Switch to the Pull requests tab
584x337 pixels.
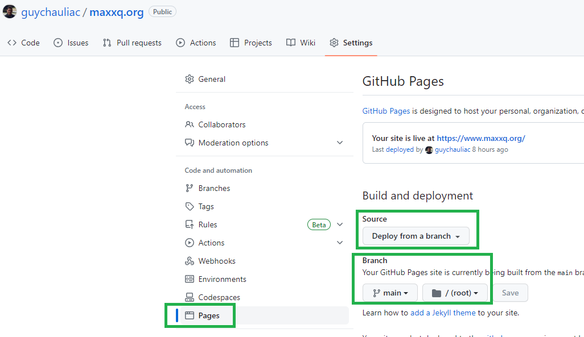[x=132, y=43]
